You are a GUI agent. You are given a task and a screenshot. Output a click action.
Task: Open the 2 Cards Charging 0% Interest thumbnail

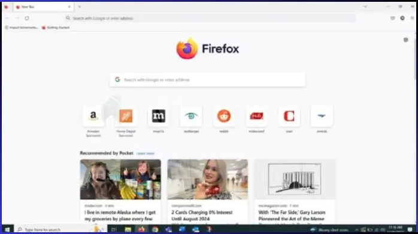208,179
